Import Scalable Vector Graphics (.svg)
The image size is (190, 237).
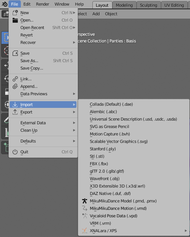coord(134,141)
